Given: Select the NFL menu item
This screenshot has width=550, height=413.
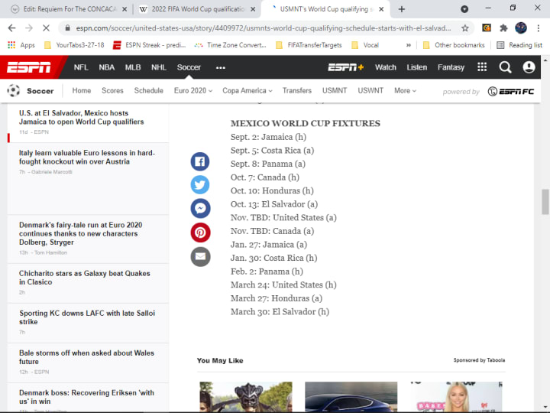Looking at the screenshot, I should [81, 67].
